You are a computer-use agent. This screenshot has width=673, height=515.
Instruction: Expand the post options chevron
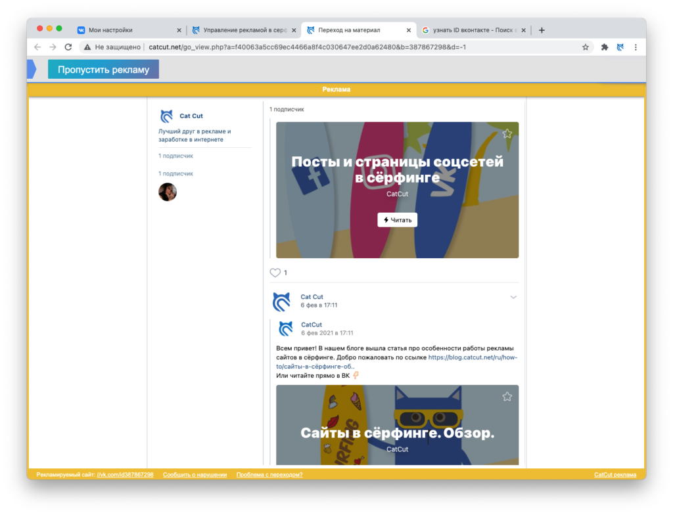coord(513,297)
